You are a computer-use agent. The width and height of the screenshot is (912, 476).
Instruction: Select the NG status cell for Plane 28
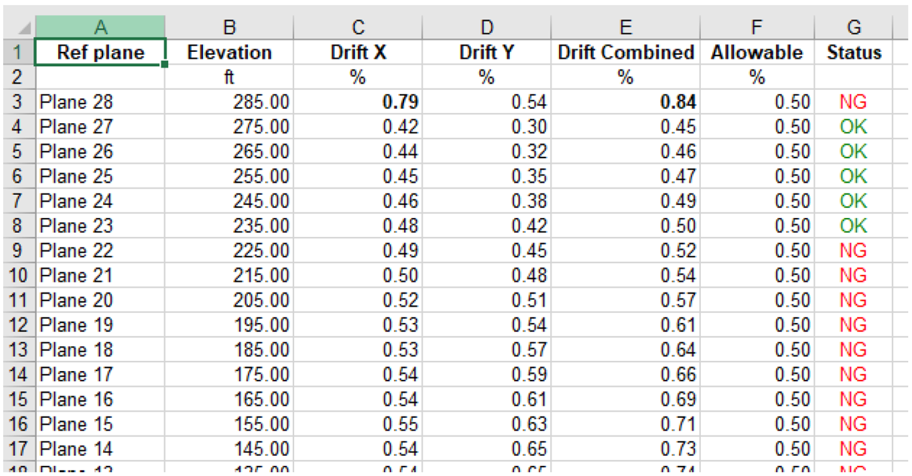pos(853,102)
